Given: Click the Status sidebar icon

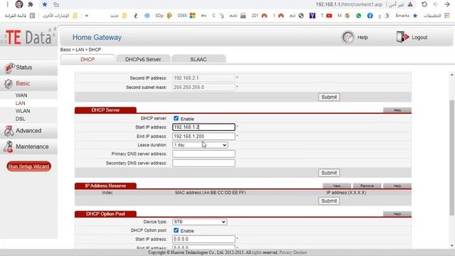Looking at the screenshot, I should [9, 68].
